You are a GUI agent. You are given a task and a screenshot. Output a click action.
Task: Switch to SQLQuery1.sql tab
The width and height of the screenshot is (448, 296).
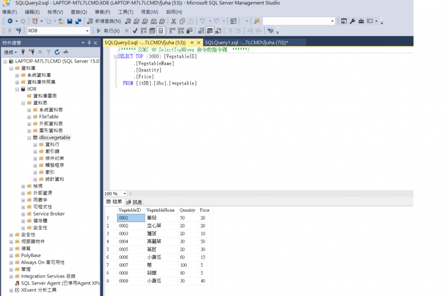[x=246, y=42]
